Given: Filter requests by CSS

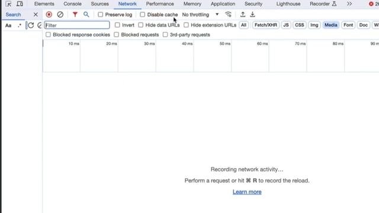Looking at the screenshot, I should click(x=300, y=25).
